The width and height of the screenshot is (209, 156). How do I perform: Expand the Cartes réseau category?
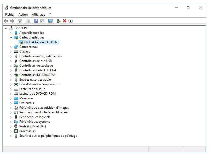coord(11,47)
